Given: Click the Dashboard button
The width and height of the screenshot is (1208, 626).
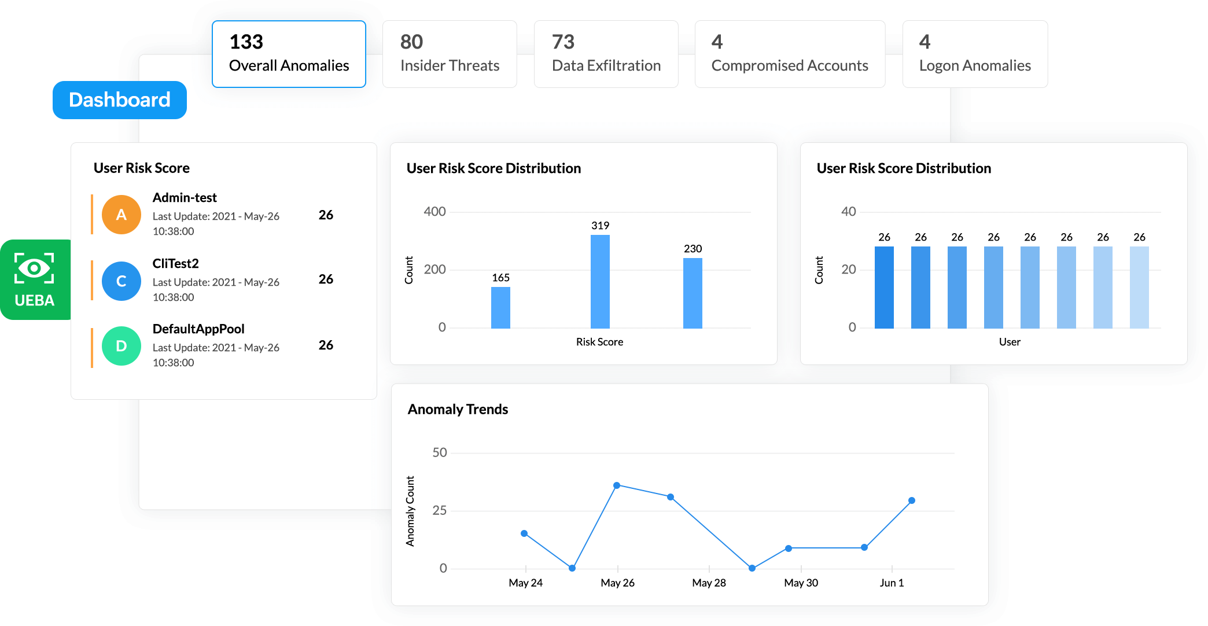Looking at the screenshot, I should pos(120,100).
